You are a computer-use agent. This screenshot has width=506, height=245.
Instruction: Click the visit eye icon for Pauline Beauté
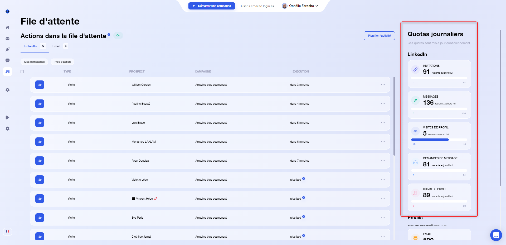point(40,104)
